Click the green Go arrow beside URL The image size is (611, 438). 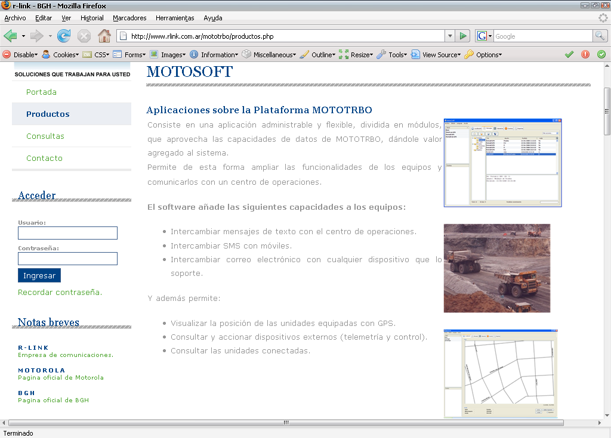point(462,36)
